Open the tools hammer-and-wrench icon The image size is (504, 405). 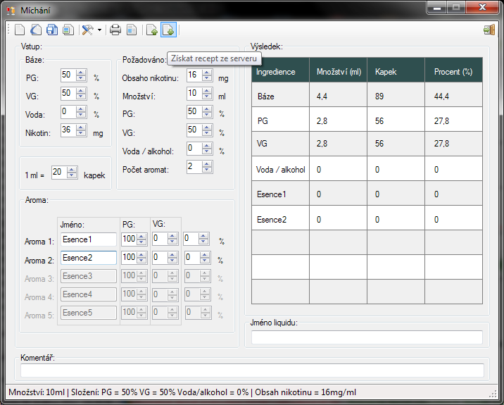[x=87, y=30]
